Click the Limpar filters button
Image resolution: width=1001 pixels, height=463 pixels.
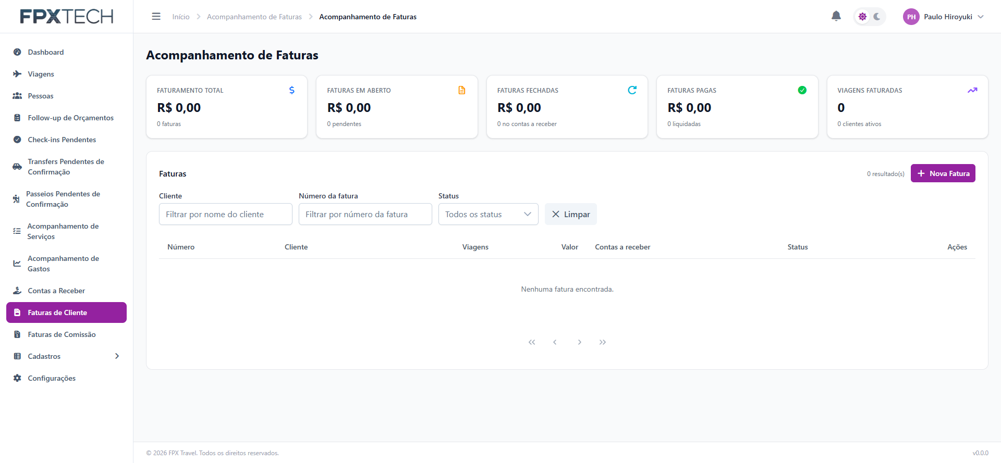(571, 214)
